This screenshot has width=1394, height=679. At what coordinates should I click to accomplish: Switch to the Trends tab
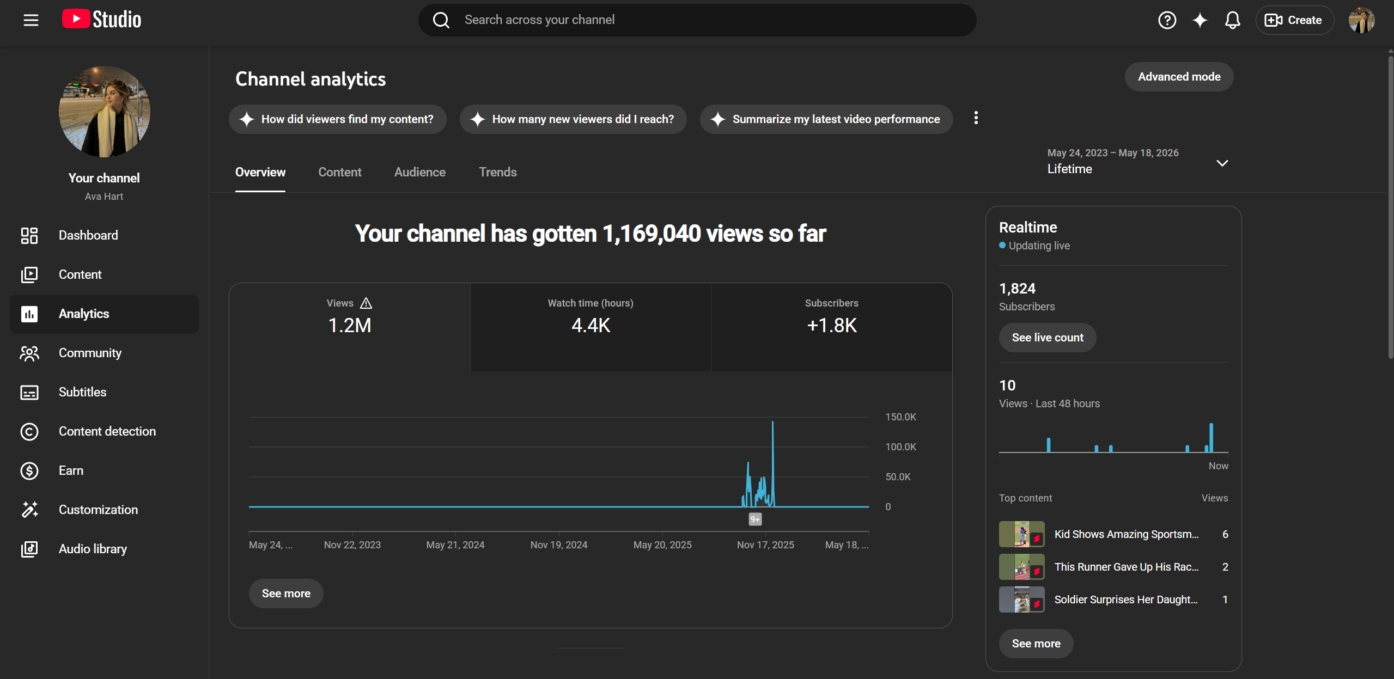[497, 172]
